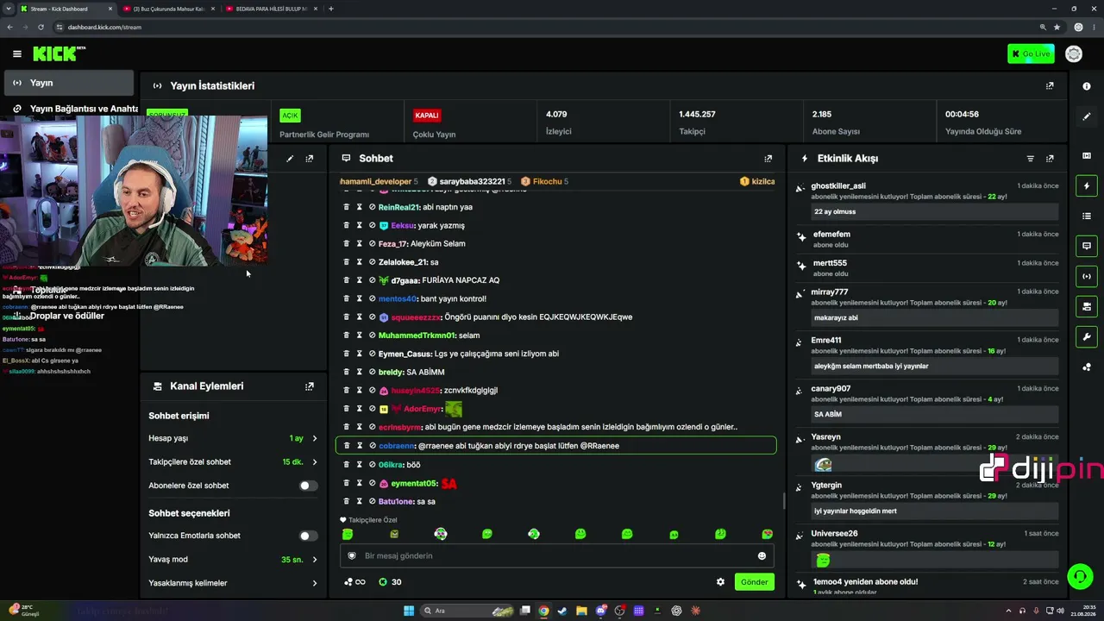The height and width of the screenshot is (621, 1104).
Task: Pop out the Etkinlik Akışı panel
Action: pyautogui.click(x=1050, y=159)
